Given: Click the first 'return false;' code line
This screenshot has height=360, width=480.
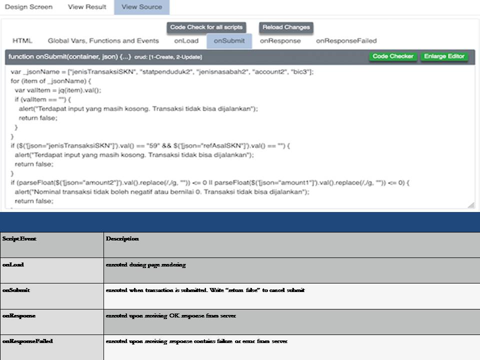Looking at the screenshot, I should click(x=38, y=118).
